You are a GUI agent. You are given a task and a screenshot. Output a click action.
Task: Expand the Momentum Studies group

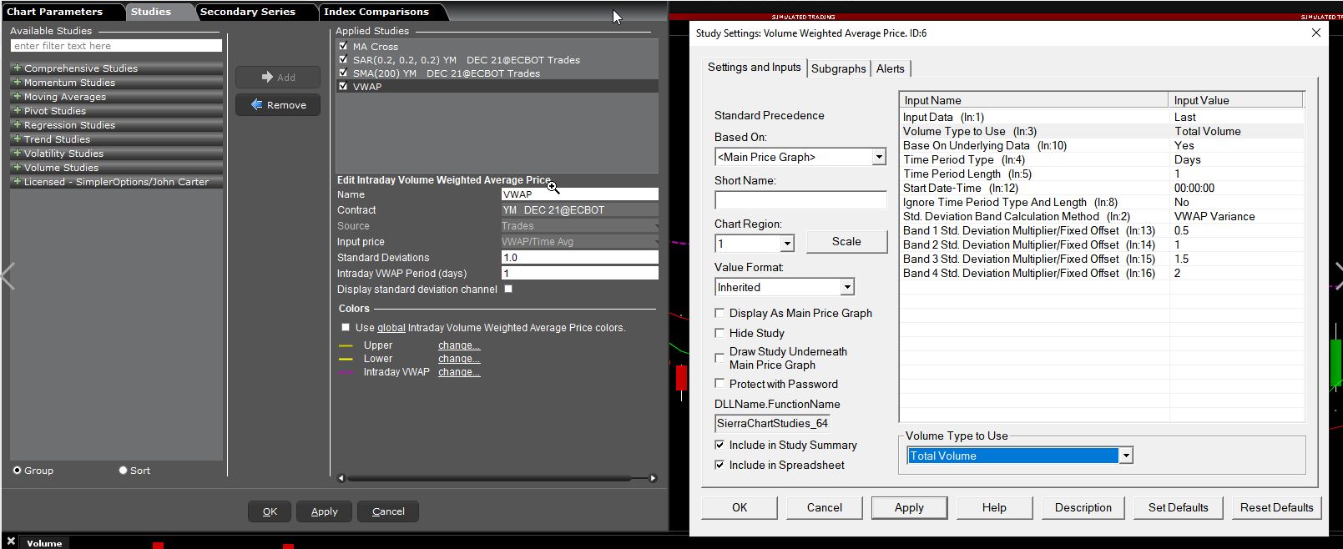17,83
